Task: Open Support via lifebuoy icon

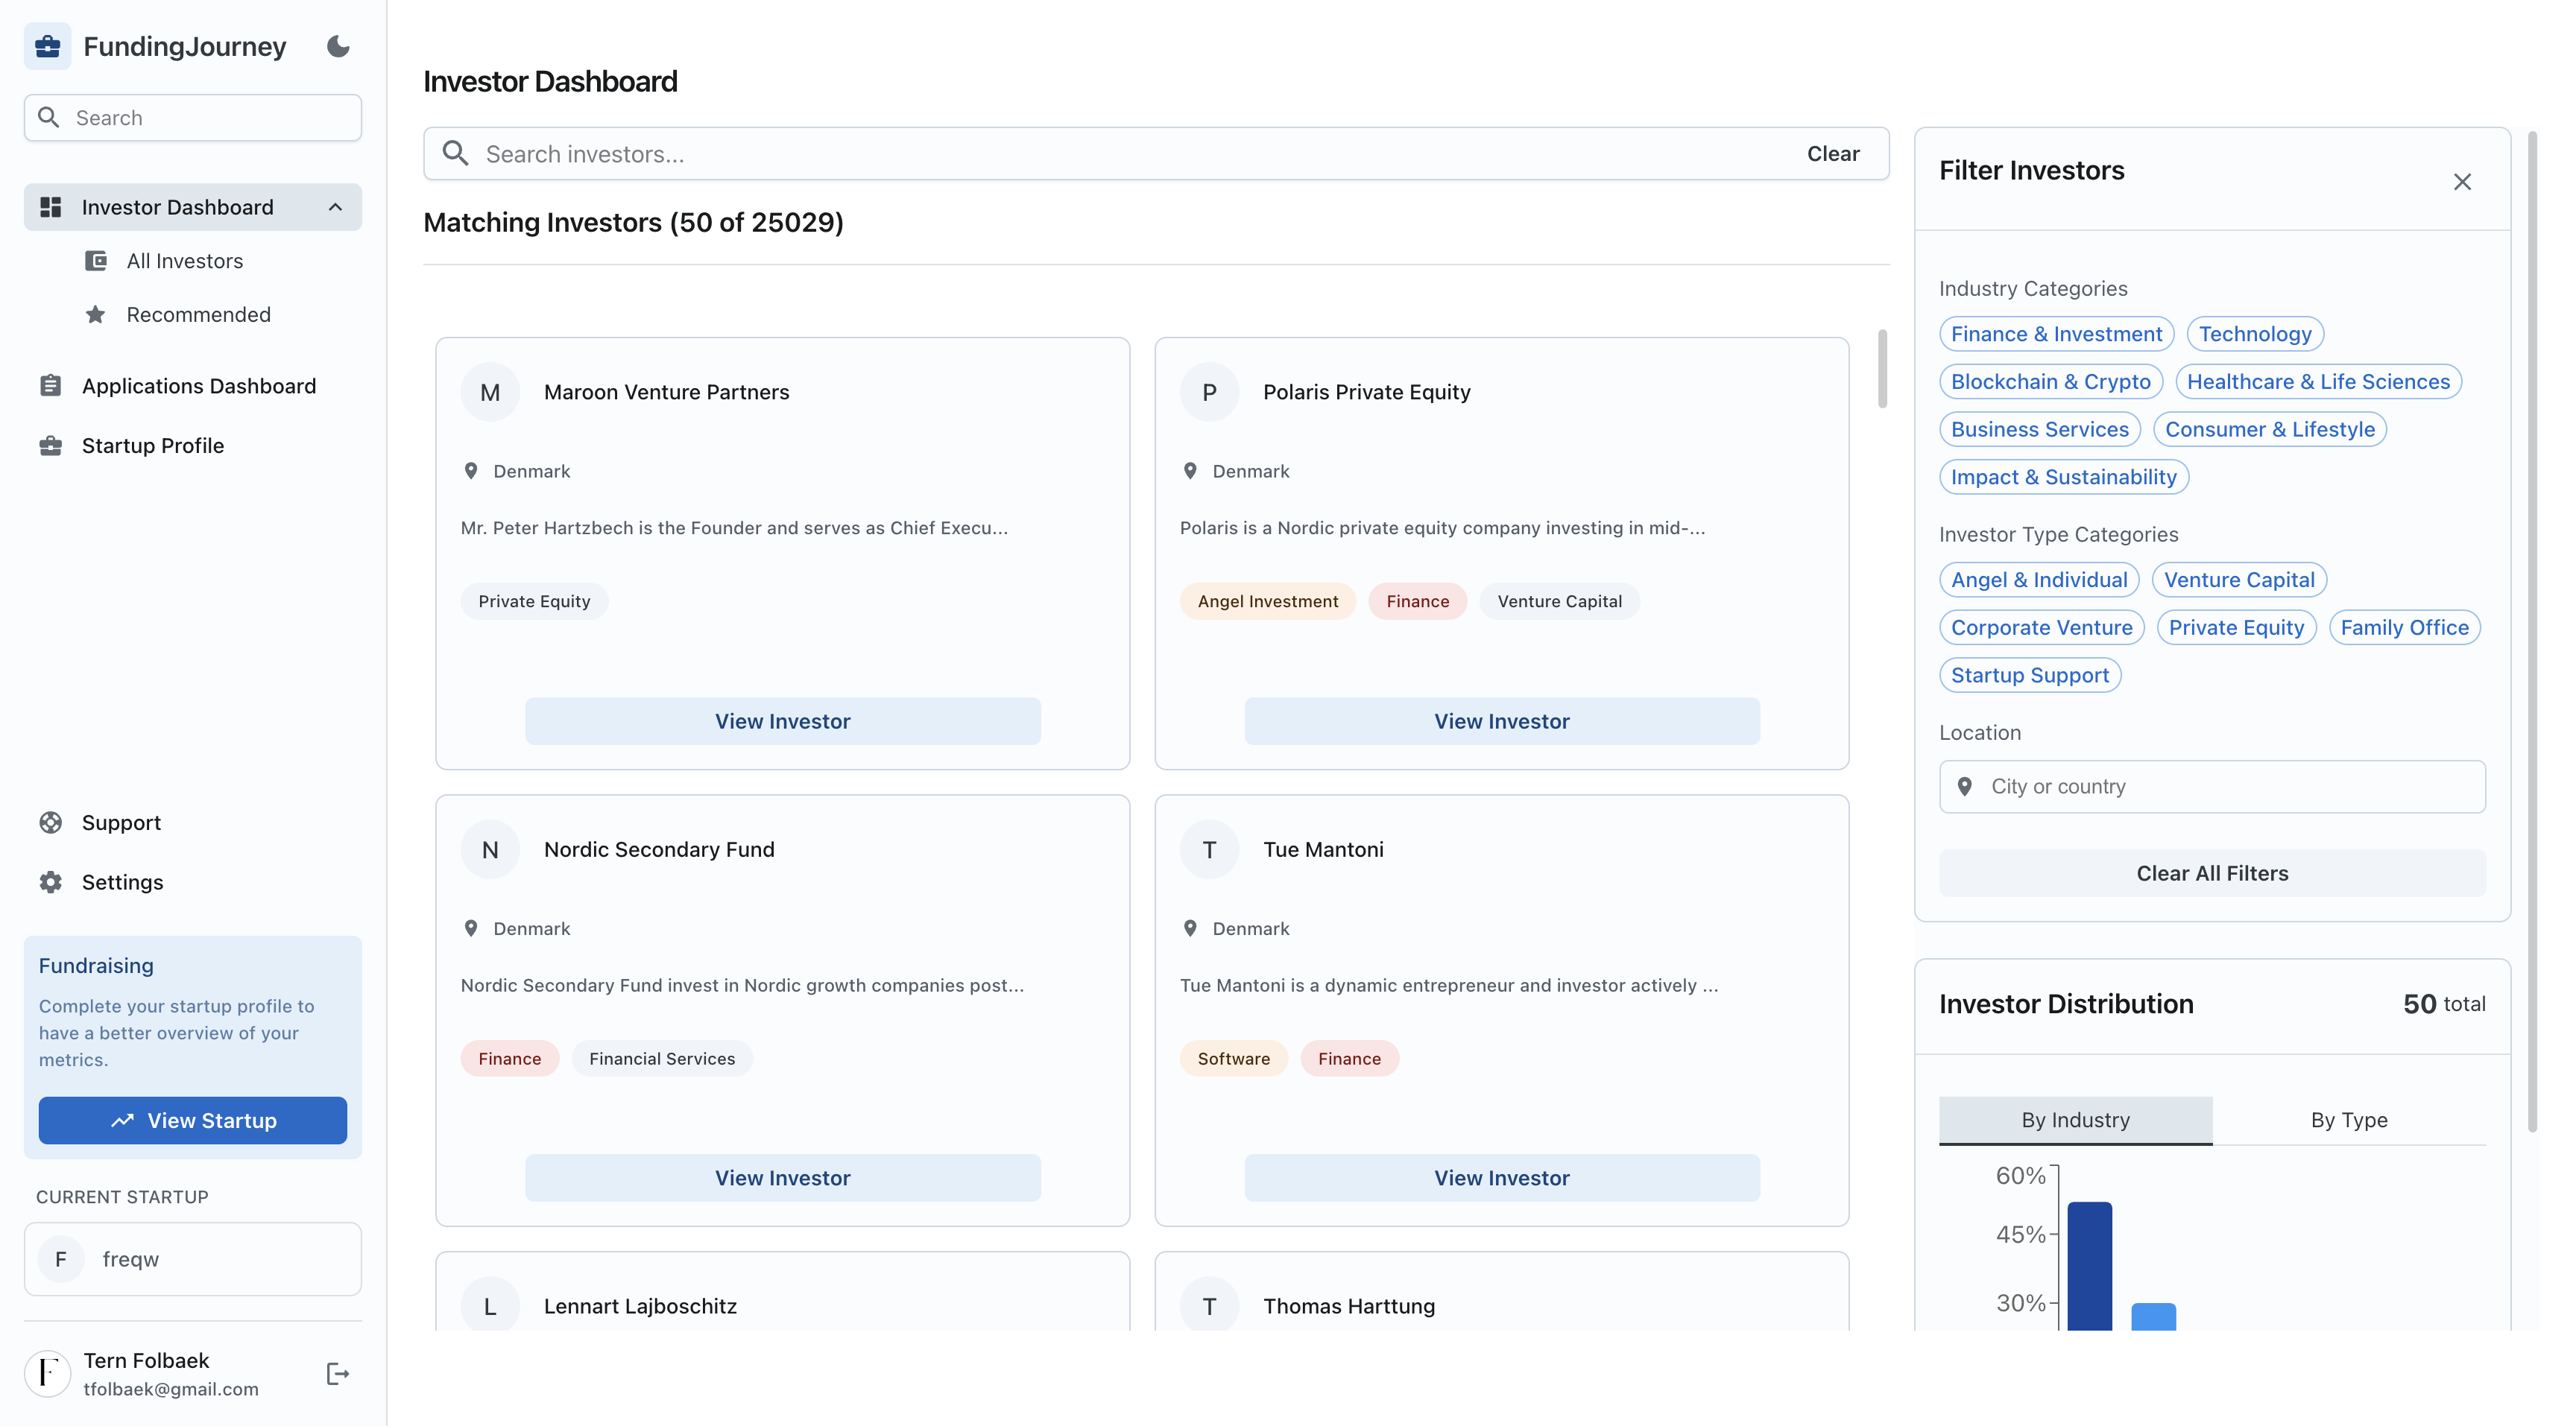Action: (x=51, y=822)
